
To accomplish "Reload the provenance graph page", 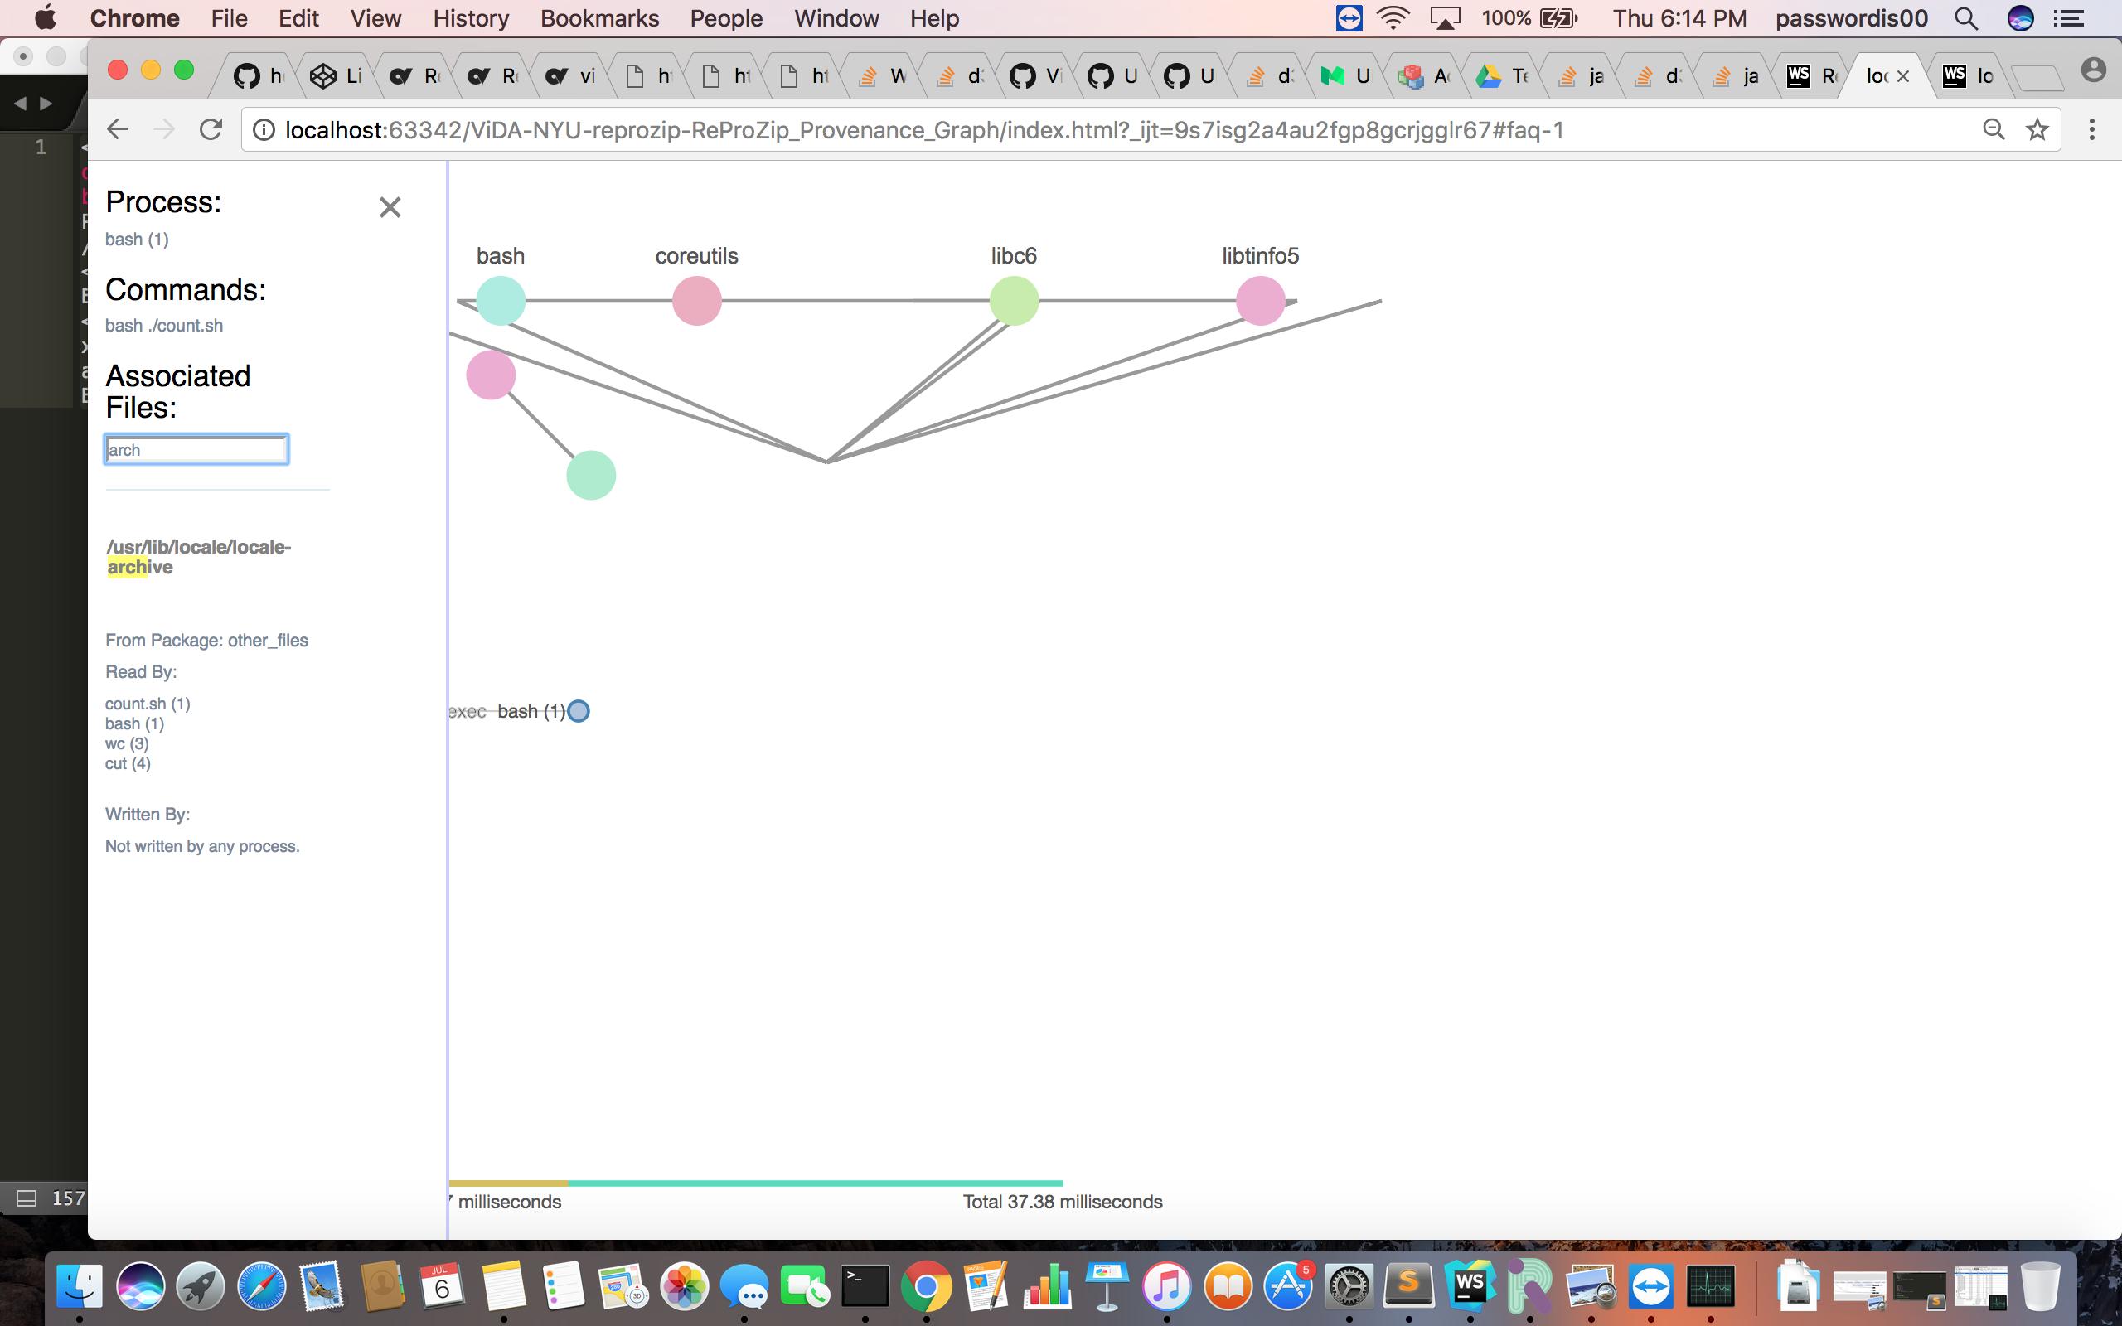I will coord(211,129).
